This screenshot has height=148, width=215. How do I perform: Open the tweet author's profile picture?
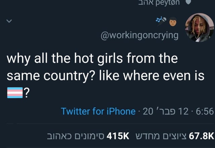pos(200,28)
